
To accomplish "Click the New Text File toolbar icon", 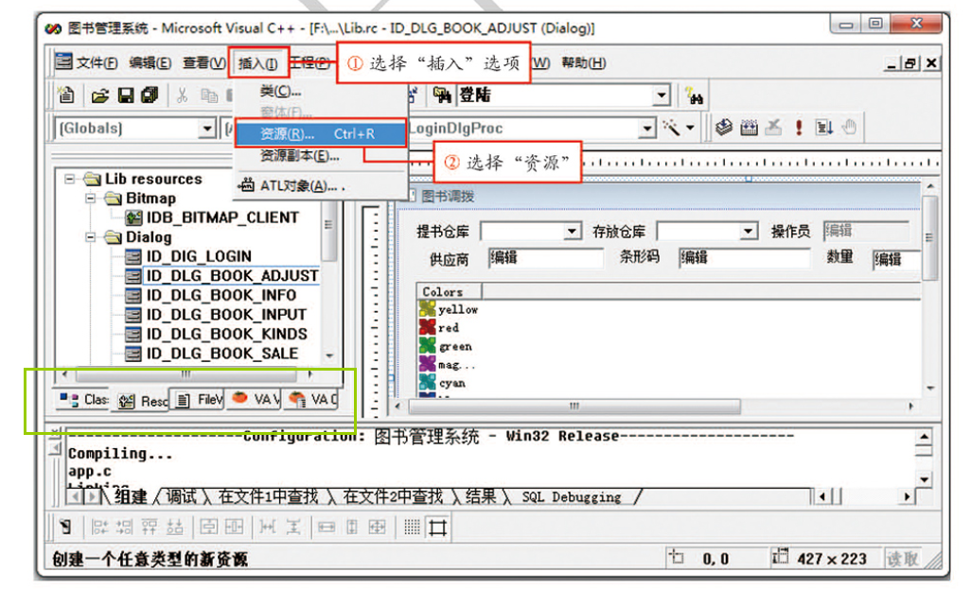I will 65,95.
